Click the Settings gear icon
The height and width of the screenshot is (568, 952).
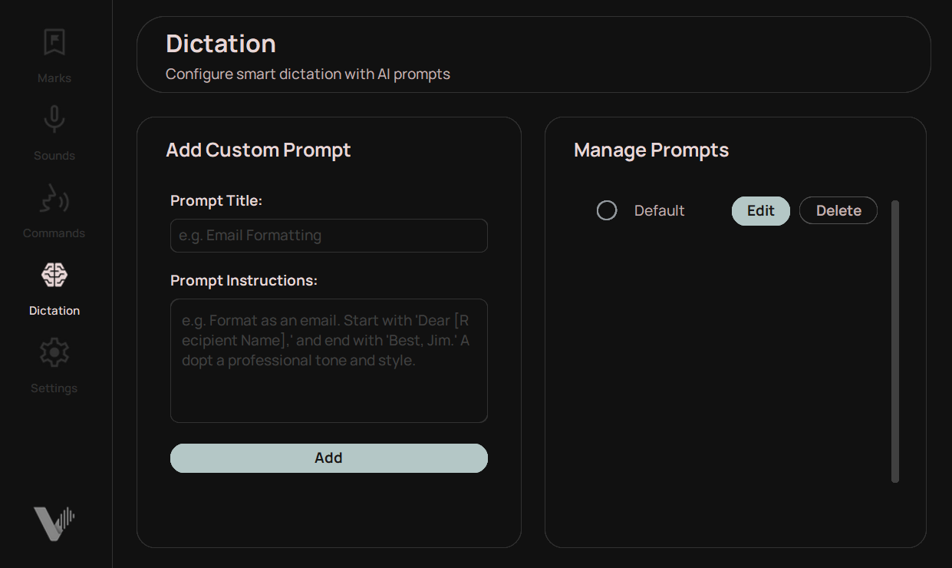54,352
